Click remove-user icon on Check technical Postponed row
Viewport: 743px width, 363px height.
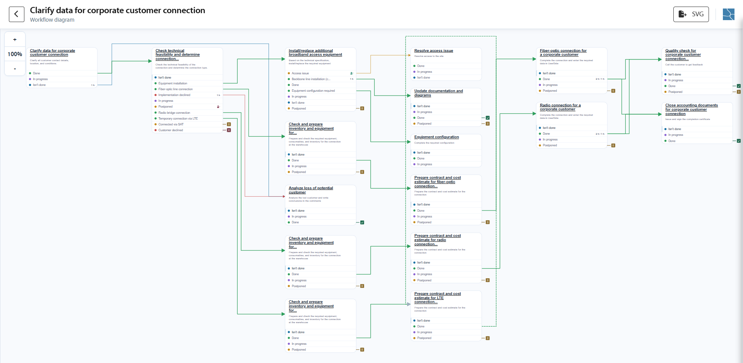pos(218,107)
